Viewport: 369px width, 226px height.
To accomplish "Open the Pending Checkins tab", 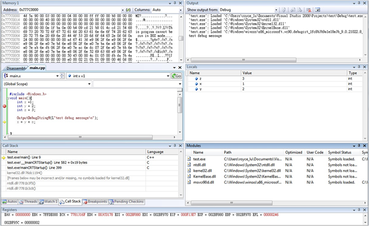I will click(x=126, y=202).
